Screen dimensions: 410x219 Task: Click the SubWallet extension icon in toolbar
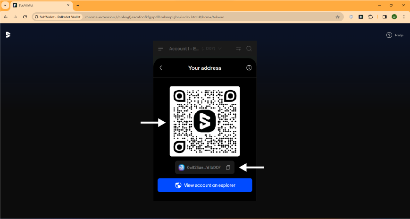(360, 17)
